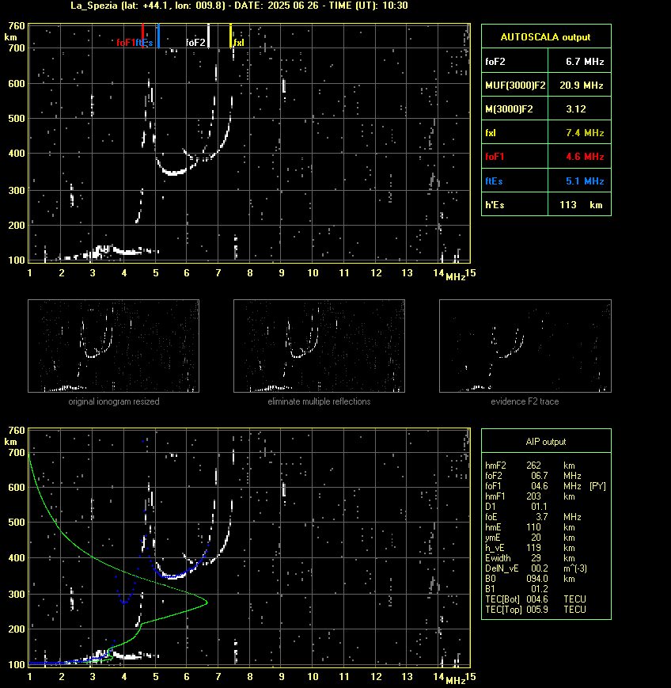Click the h'Es value 113 km

point(581,205)
